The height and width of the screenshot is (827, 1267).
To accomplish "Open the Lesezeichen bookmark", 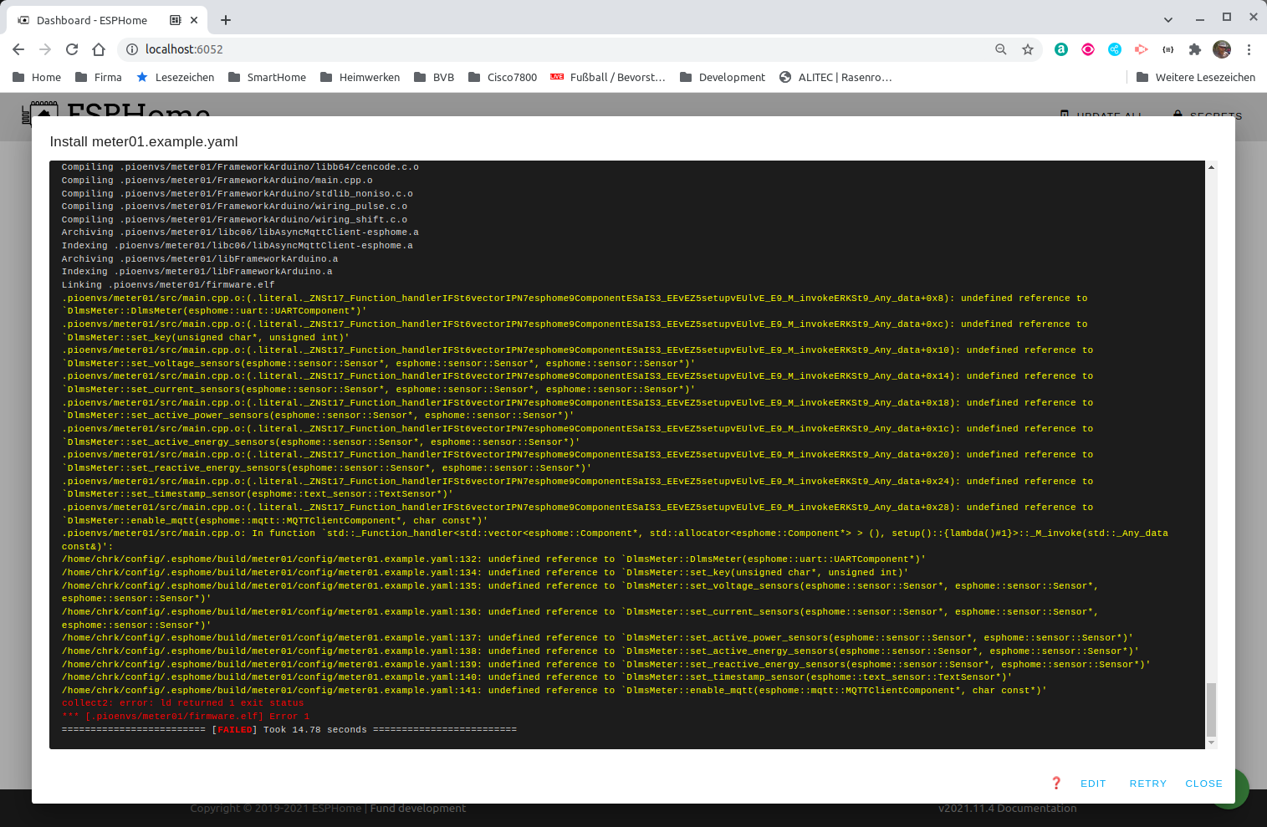I will tap(175, 77).
